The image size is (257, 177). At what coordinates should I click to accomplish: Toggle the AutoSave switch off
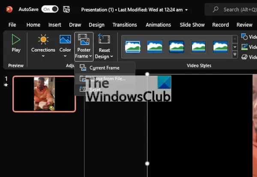[x=50, y=9]
